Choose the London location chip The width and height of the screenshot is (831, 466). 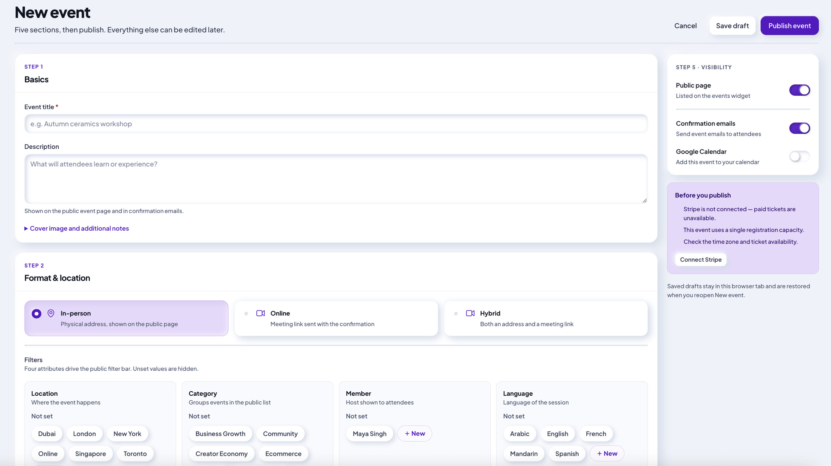click(x=85, y=434)
